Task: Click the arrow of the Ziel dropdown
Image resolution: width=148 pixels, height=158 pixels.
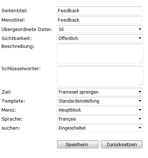Action: (x=140, y=92)
